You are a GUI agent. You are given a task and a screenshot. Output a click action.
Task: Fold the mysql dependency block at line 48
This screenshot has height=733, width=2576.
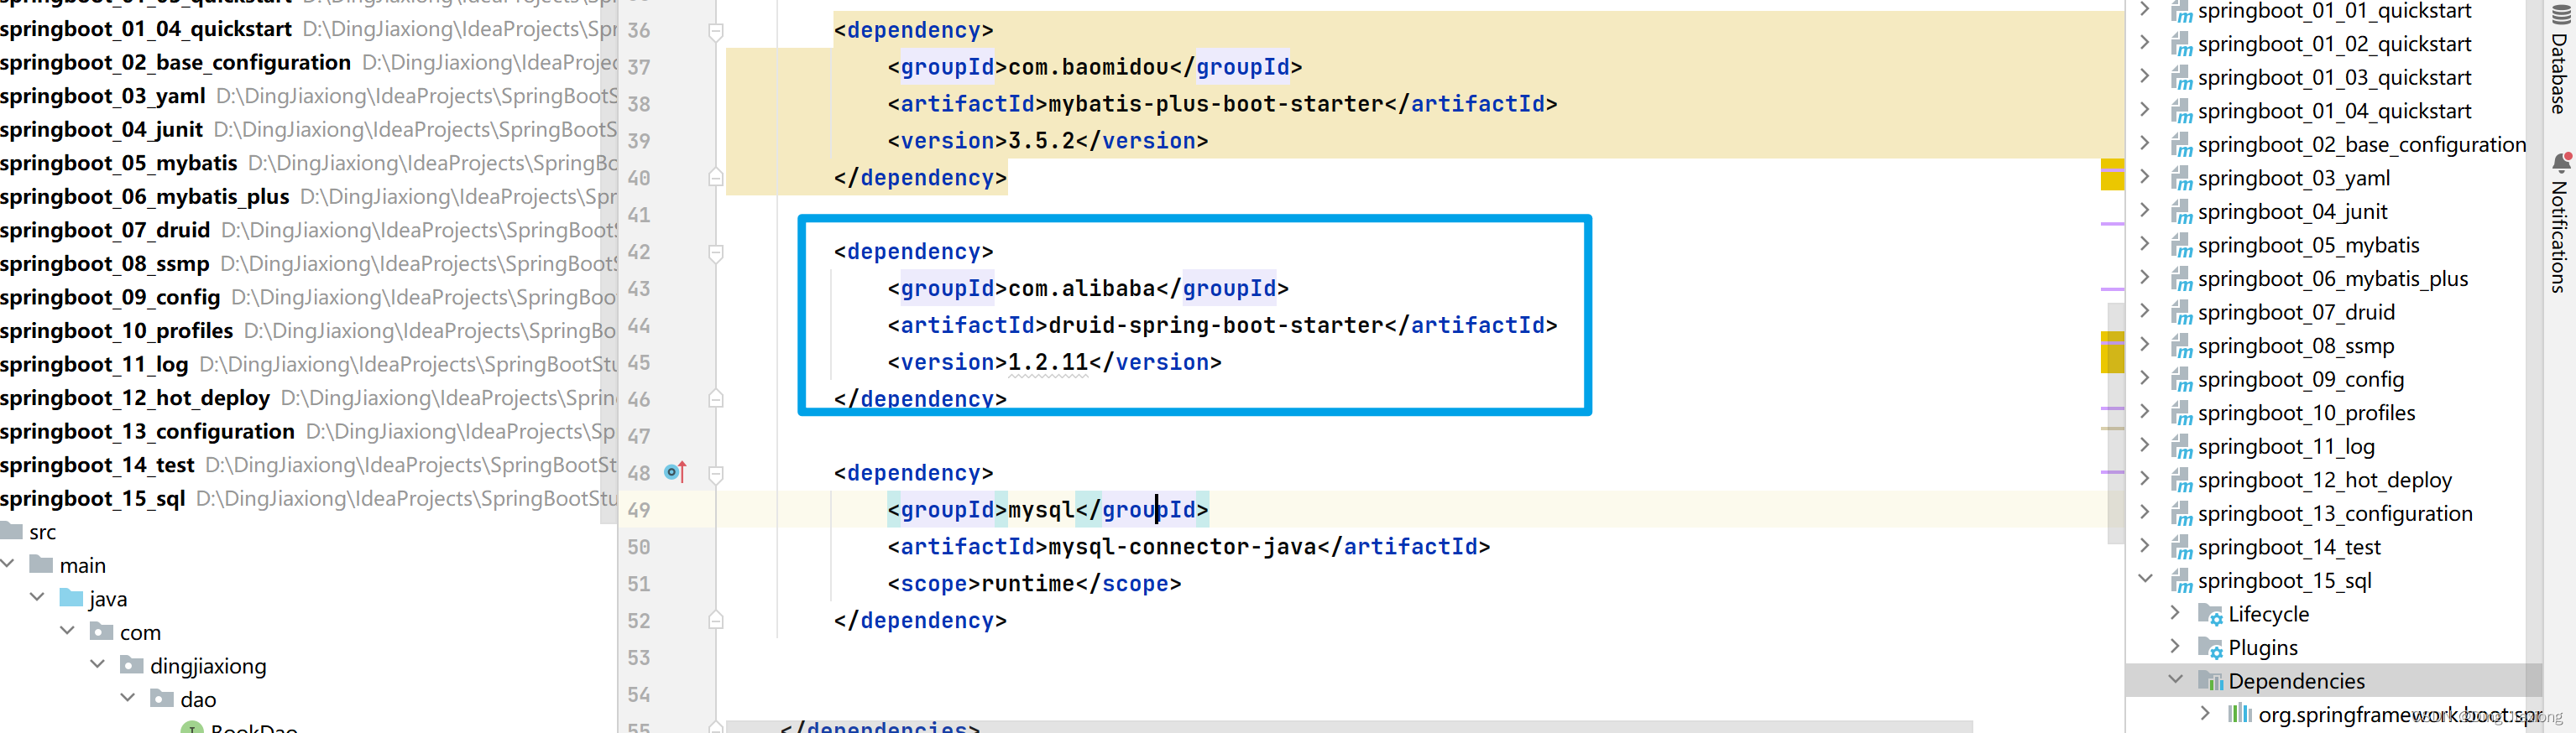pos(716,475)
